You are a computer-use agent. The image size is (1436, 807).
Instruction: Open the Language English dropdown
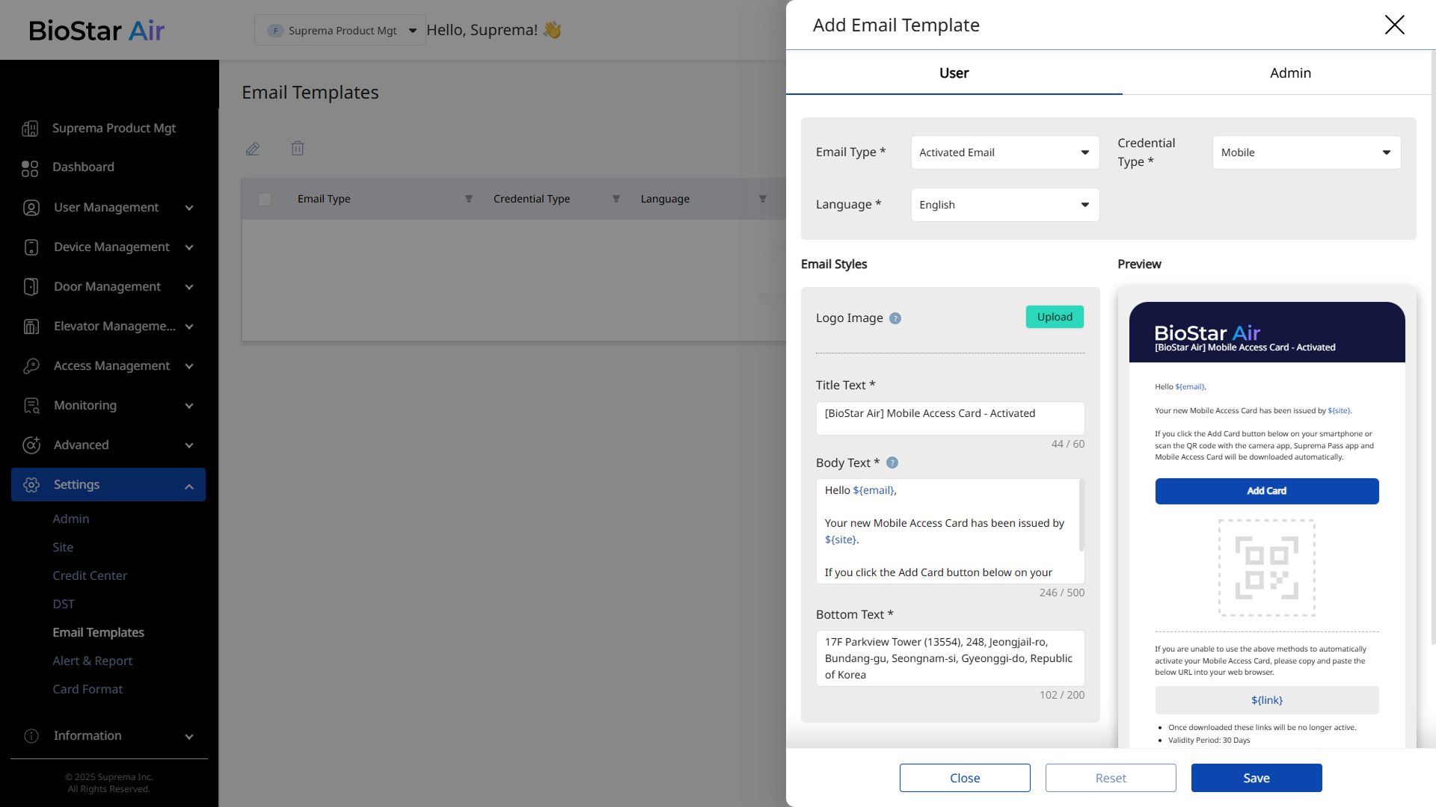1004,205
